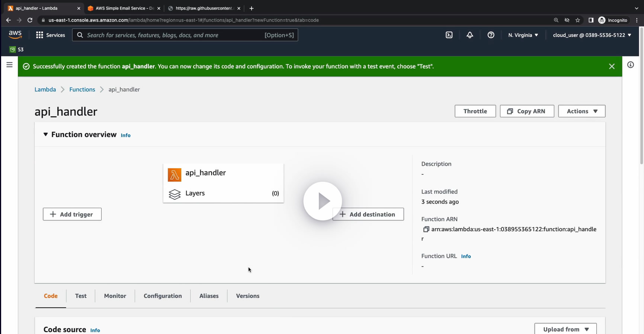The image size is (644, 334).
Task: Click the support help question icon
Action: click(x=491, y=35)
